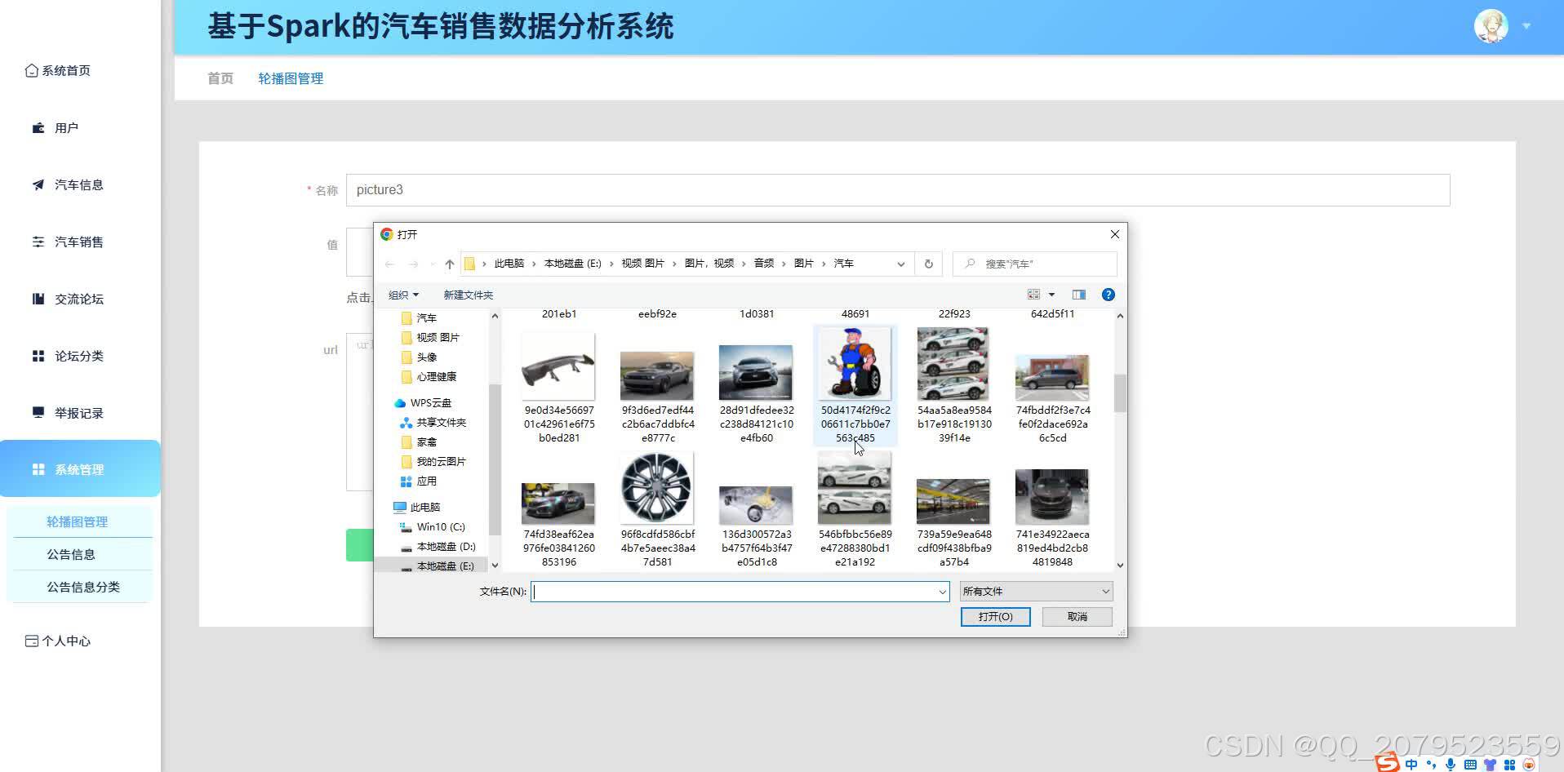The height and width of the screenshot is (772, 1564).
Task: Click the 个人中心 card icon
Action: click(32, 641)
